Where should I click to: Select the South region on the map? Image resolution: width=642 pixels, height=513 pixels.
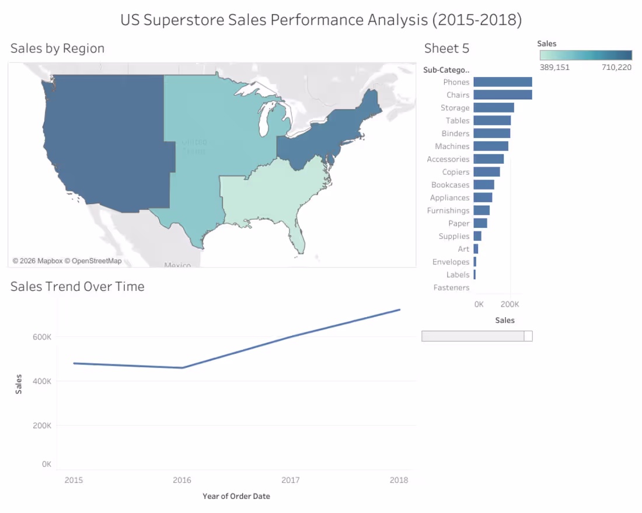(270, 196)
